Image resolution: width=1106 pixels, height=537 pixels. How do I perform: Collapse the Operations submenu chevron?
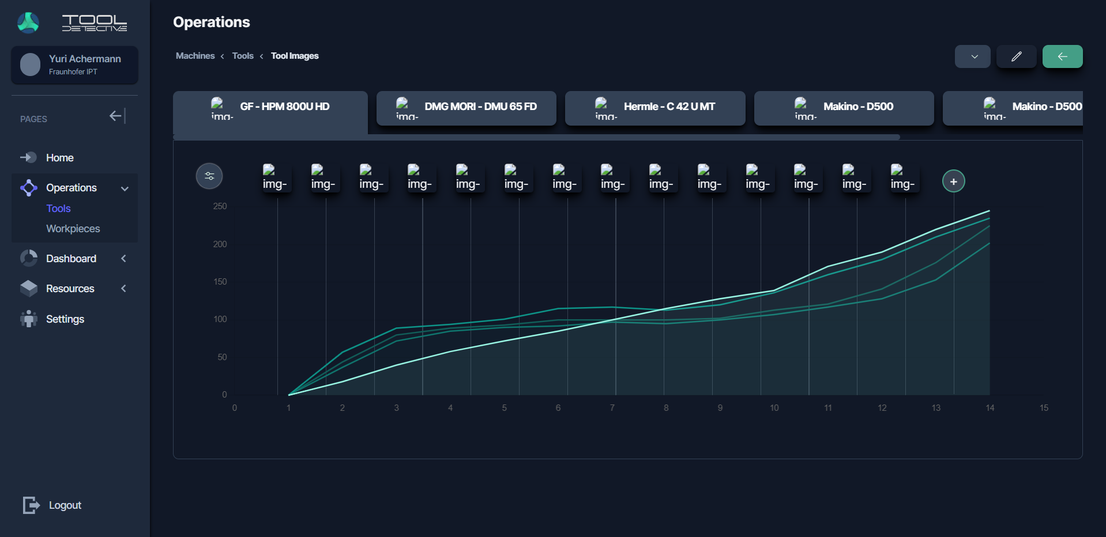125,188
